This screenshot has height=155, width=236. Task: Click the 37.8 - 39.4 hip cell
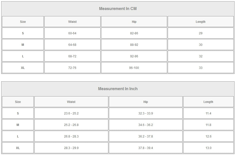click(146, 148)
